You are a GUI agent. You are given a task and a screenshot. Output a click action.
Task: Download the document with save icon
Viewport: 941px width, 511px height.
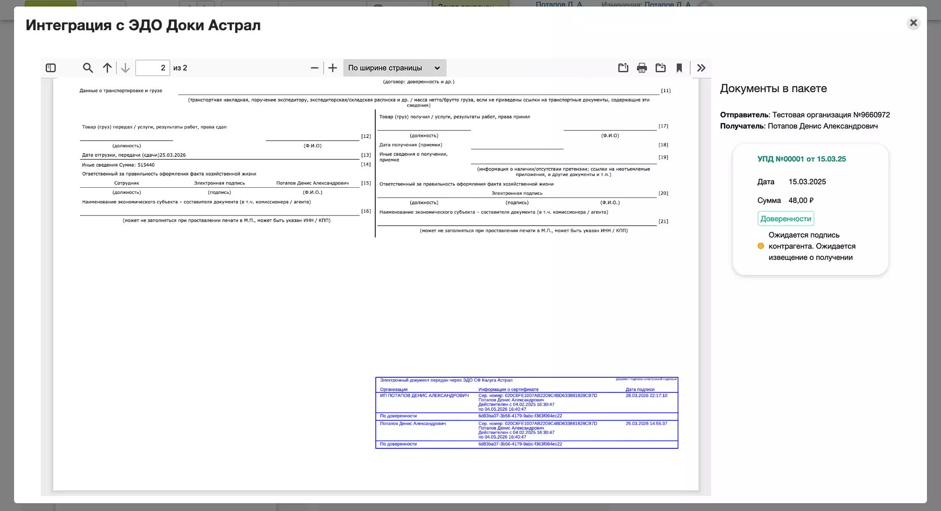point(661,68)
